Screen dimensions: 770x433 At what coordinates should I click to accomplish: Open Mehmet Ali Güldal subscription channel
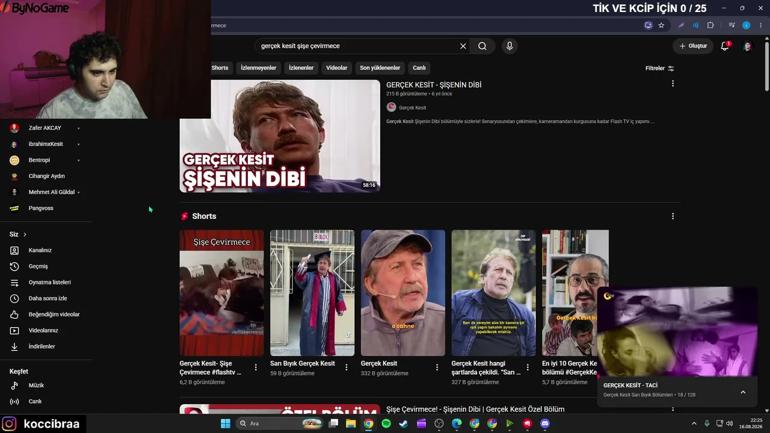click(x=46, y=192)
